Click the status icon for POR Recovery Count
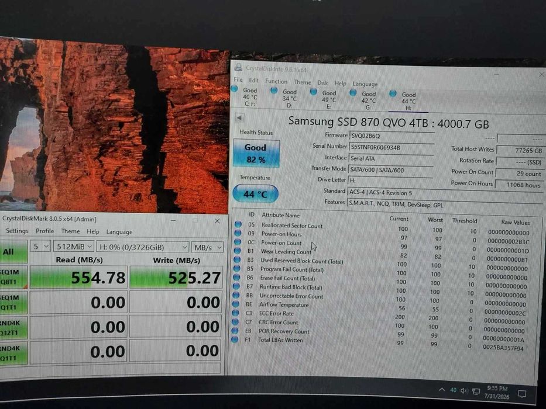546x409 pixels. [x=235, y=330]
